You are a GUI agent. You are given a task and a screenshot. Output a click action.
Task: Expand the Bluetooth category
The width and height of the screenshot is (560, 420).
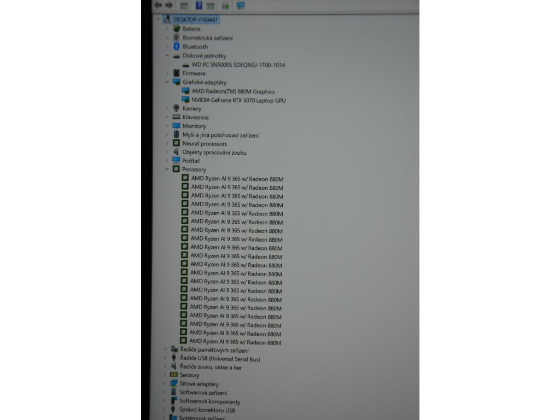[x=167, y=46]
